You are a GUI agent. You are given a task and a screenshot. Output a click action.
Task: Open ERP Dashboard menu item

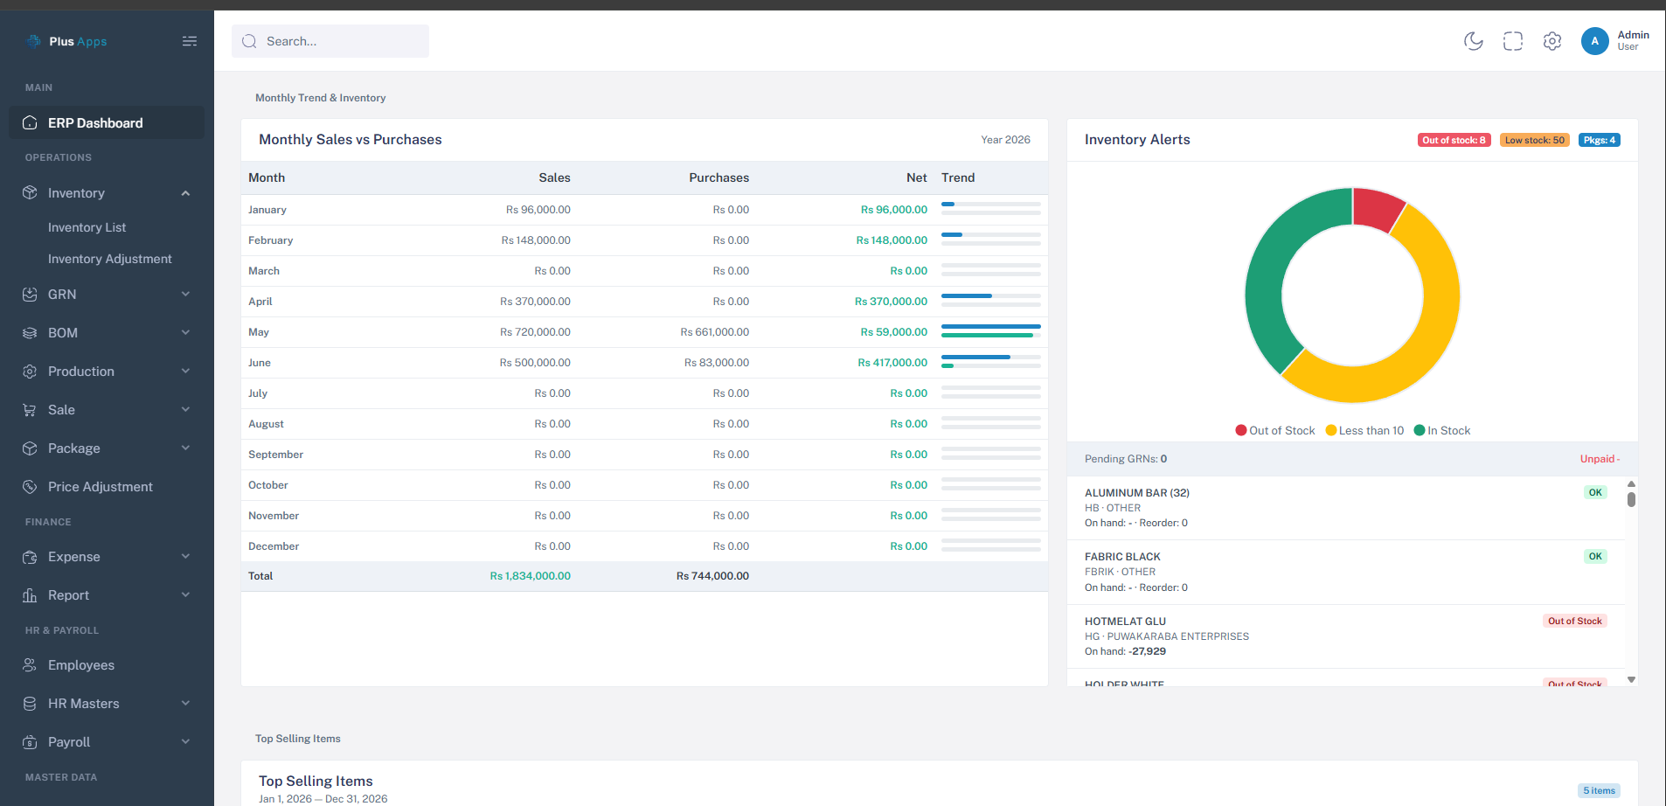(x=107, y=122)
